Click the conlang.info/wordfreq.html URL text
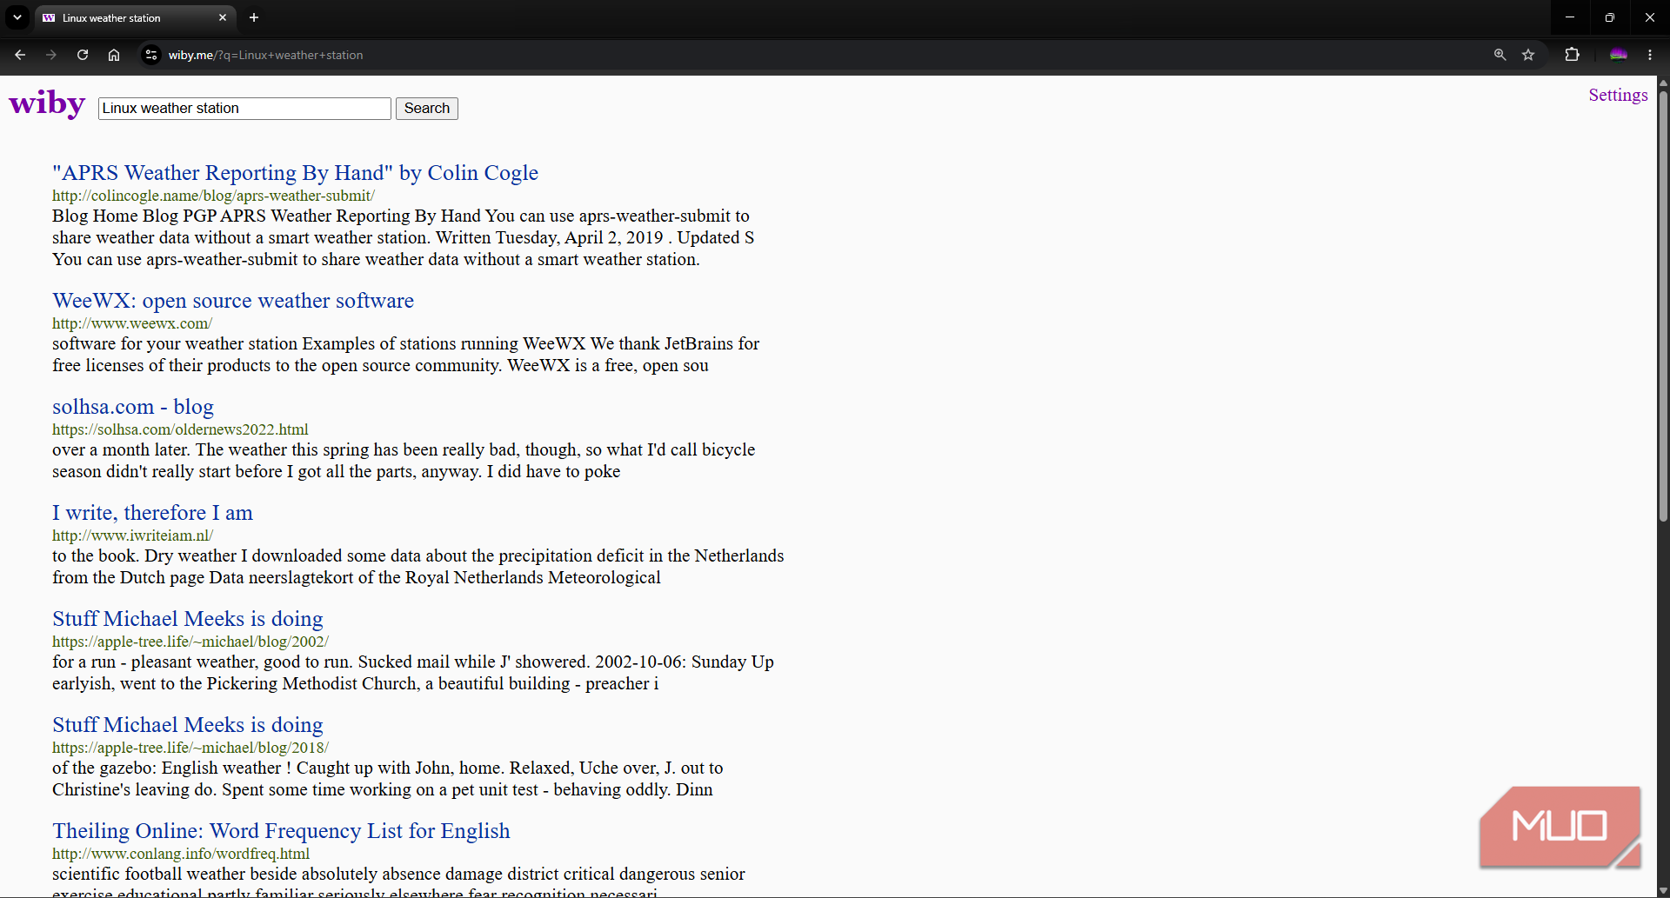1670x898 pixels. [181, 854]
